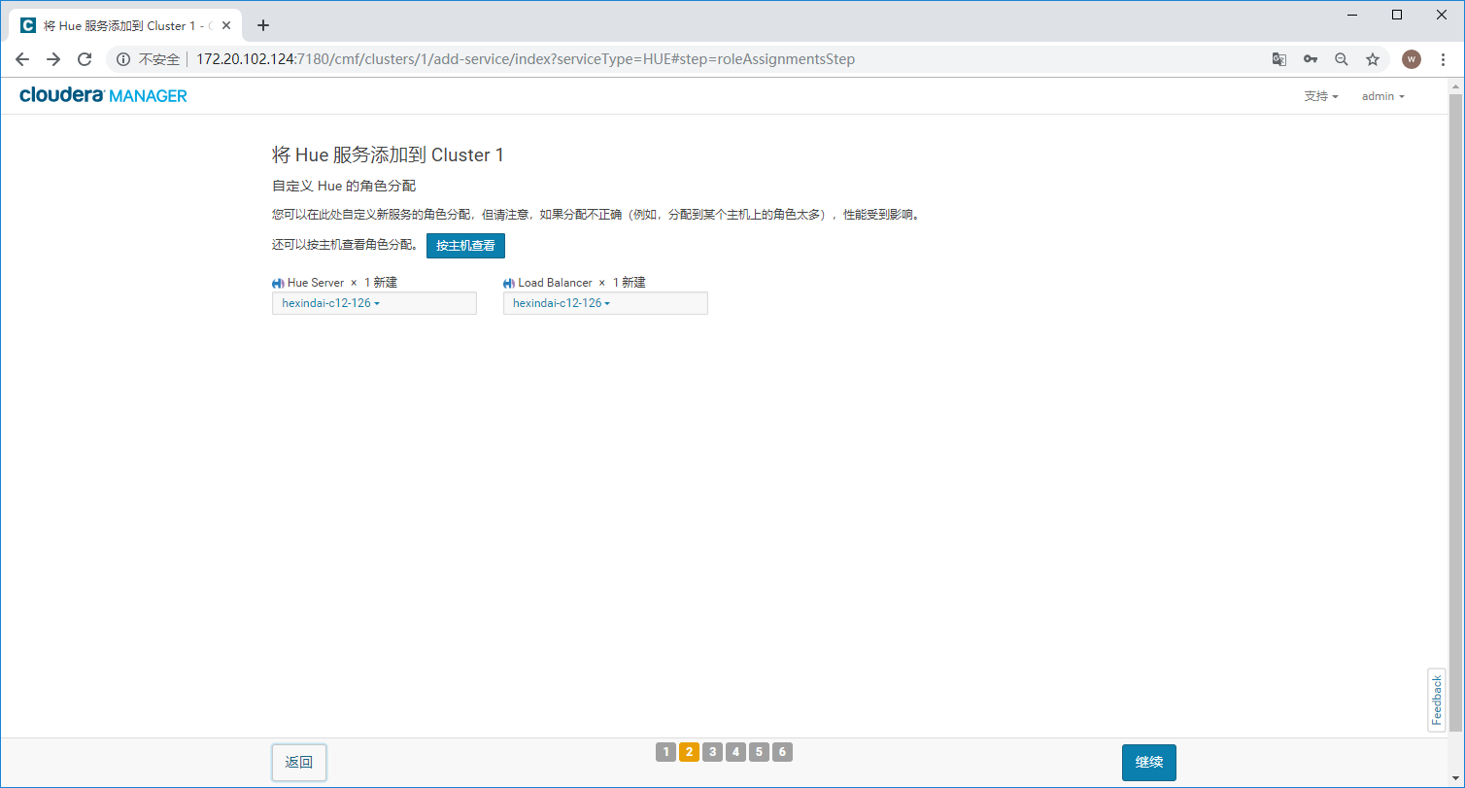Open Chrome three-dot menu

pos(1443,59)
